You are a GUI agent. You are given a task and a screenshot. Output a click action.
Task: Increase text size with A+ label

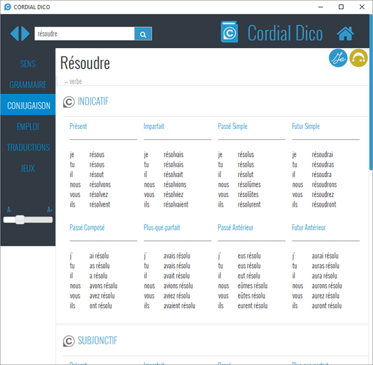pos(49,210)
